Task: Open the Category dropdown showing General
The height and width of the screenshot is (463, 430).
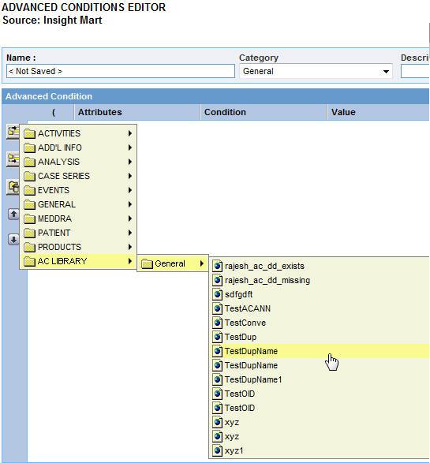Action: point(316,71)
